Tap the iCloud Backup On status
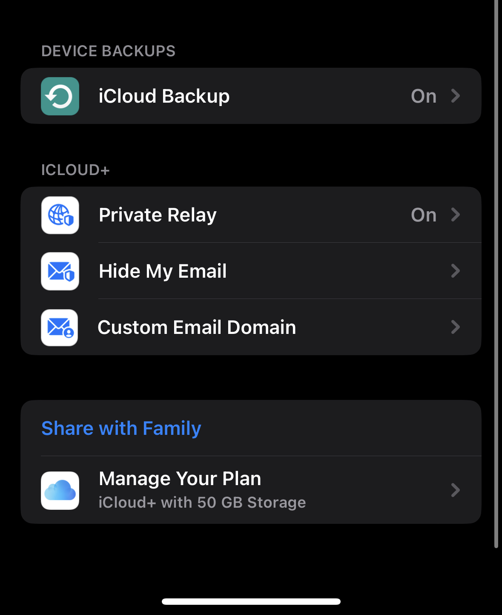Screen dimensions: 502x615 [x=424, y=96]
